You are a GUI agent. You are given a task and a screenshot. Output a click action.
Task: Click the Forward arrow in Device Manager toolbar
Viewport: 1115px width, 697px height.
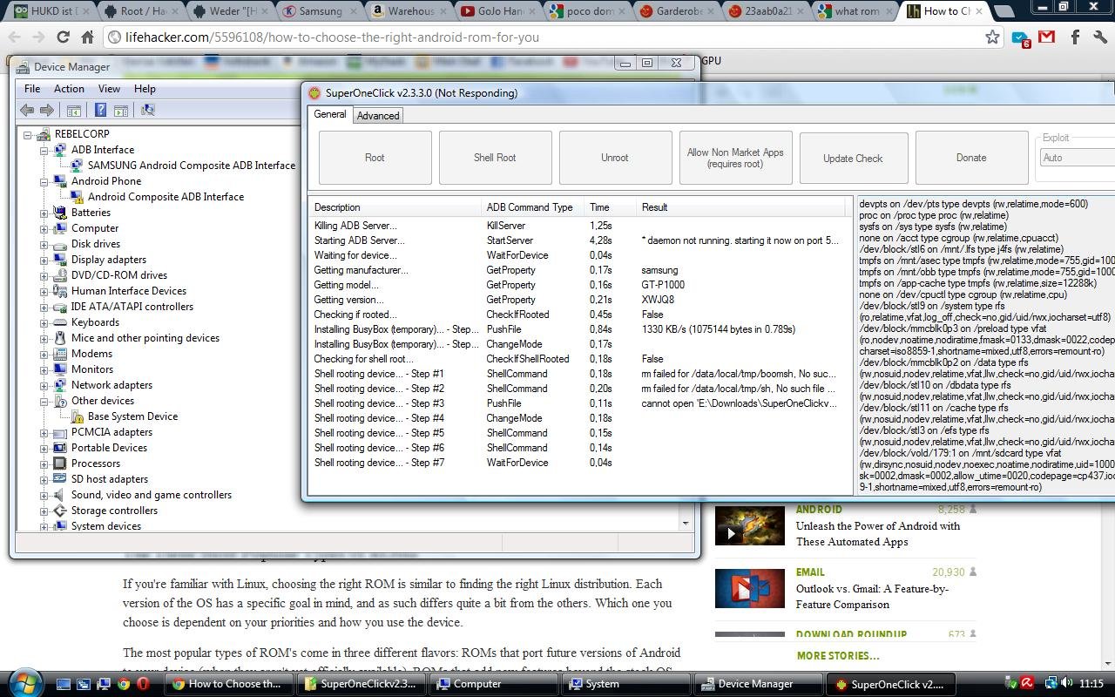pos(47,110)
